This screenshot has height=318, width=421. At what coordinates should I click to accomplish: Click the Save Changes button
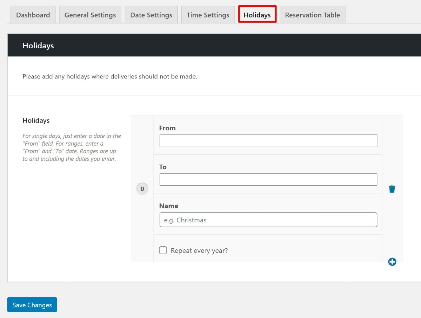[32, 305]
